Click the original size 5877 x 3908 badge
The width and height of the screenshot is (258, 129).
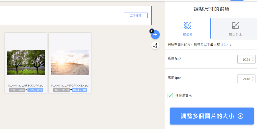(61, 90)
